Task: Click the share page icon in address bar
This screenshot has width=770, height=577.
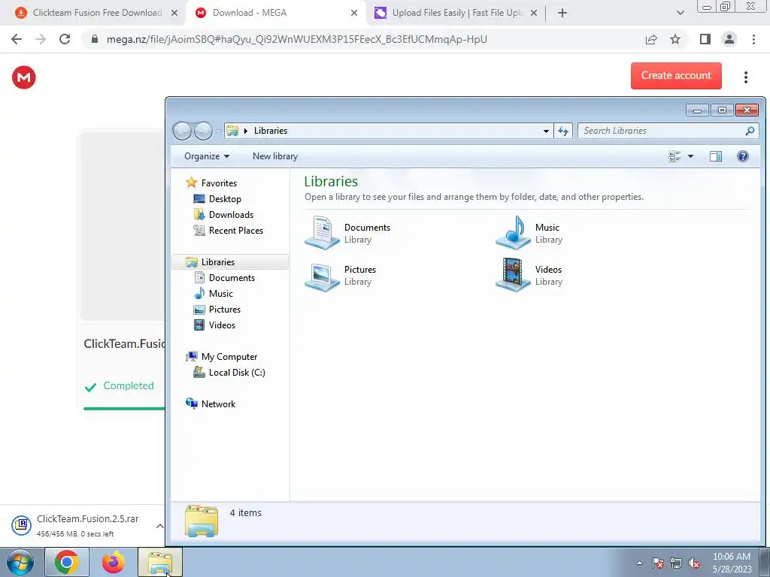Action: click(x=651, y=39)
